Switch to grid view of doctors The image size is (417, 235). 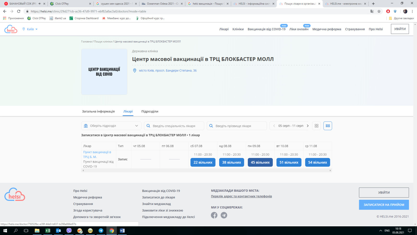[x=316, y=126]
